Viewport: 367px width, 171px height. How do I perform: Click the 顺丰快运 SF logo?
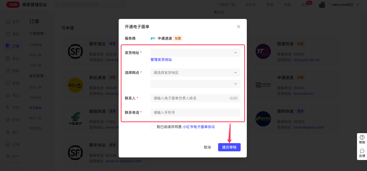[75, 153]
